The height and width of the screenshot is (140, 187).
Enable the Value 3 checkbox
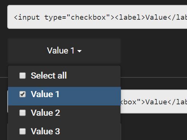click(x=22, y=131)
